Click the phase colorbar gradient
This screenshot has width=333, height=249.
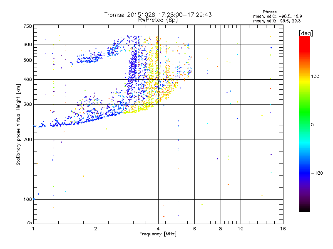(x=305, y=124)
